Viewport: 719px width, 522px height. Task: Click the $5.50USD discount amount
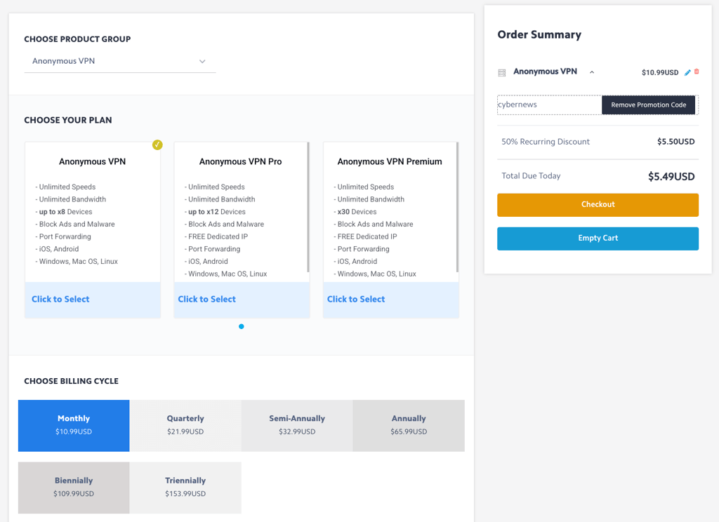(676, 142)
